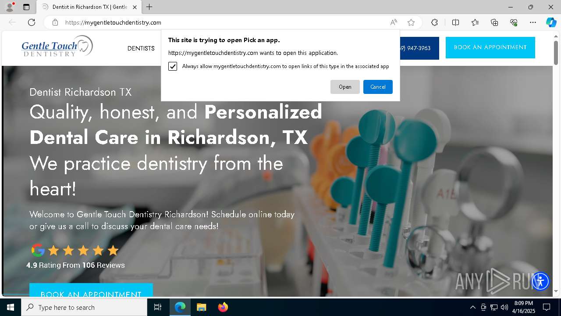The height and width of the screenshot is (316, 561).
Task: Open Microsoft Edge on taskbar
Action: pos(180,307)
